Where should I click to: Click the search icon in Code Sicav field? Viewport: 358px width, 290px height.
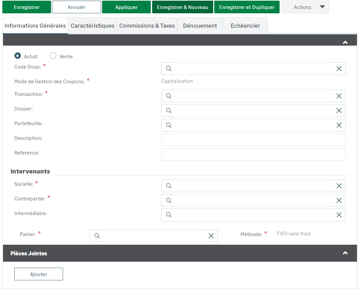[169, 69]
